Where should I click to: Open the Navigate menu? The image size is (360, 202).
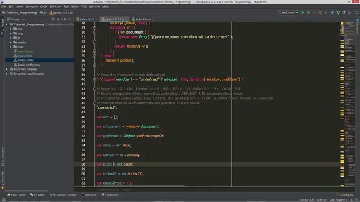tap(31, 6)
